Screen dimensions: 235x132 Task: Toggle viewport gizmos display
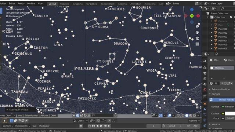coord(160,115)
